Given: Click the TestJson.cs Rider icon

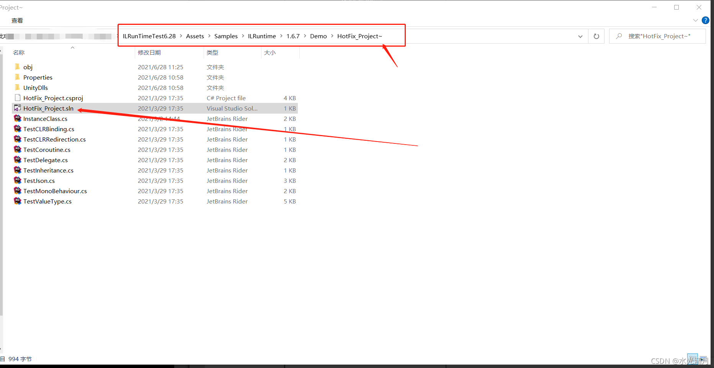Looking at the screenshot, I should (x=17, y=181).
